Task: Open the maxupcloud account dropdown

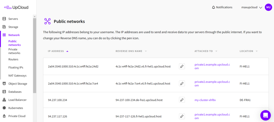Action: click(x=251, y=7)
